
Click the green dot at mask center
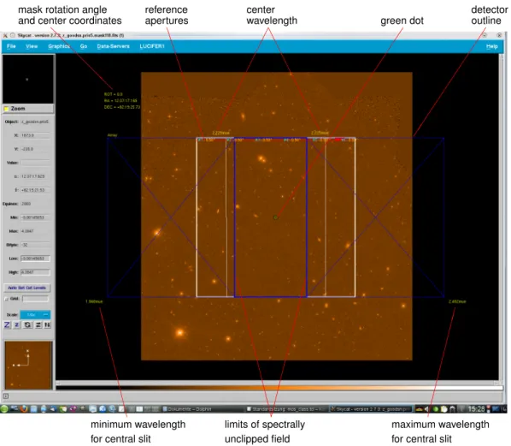[275, 217]
